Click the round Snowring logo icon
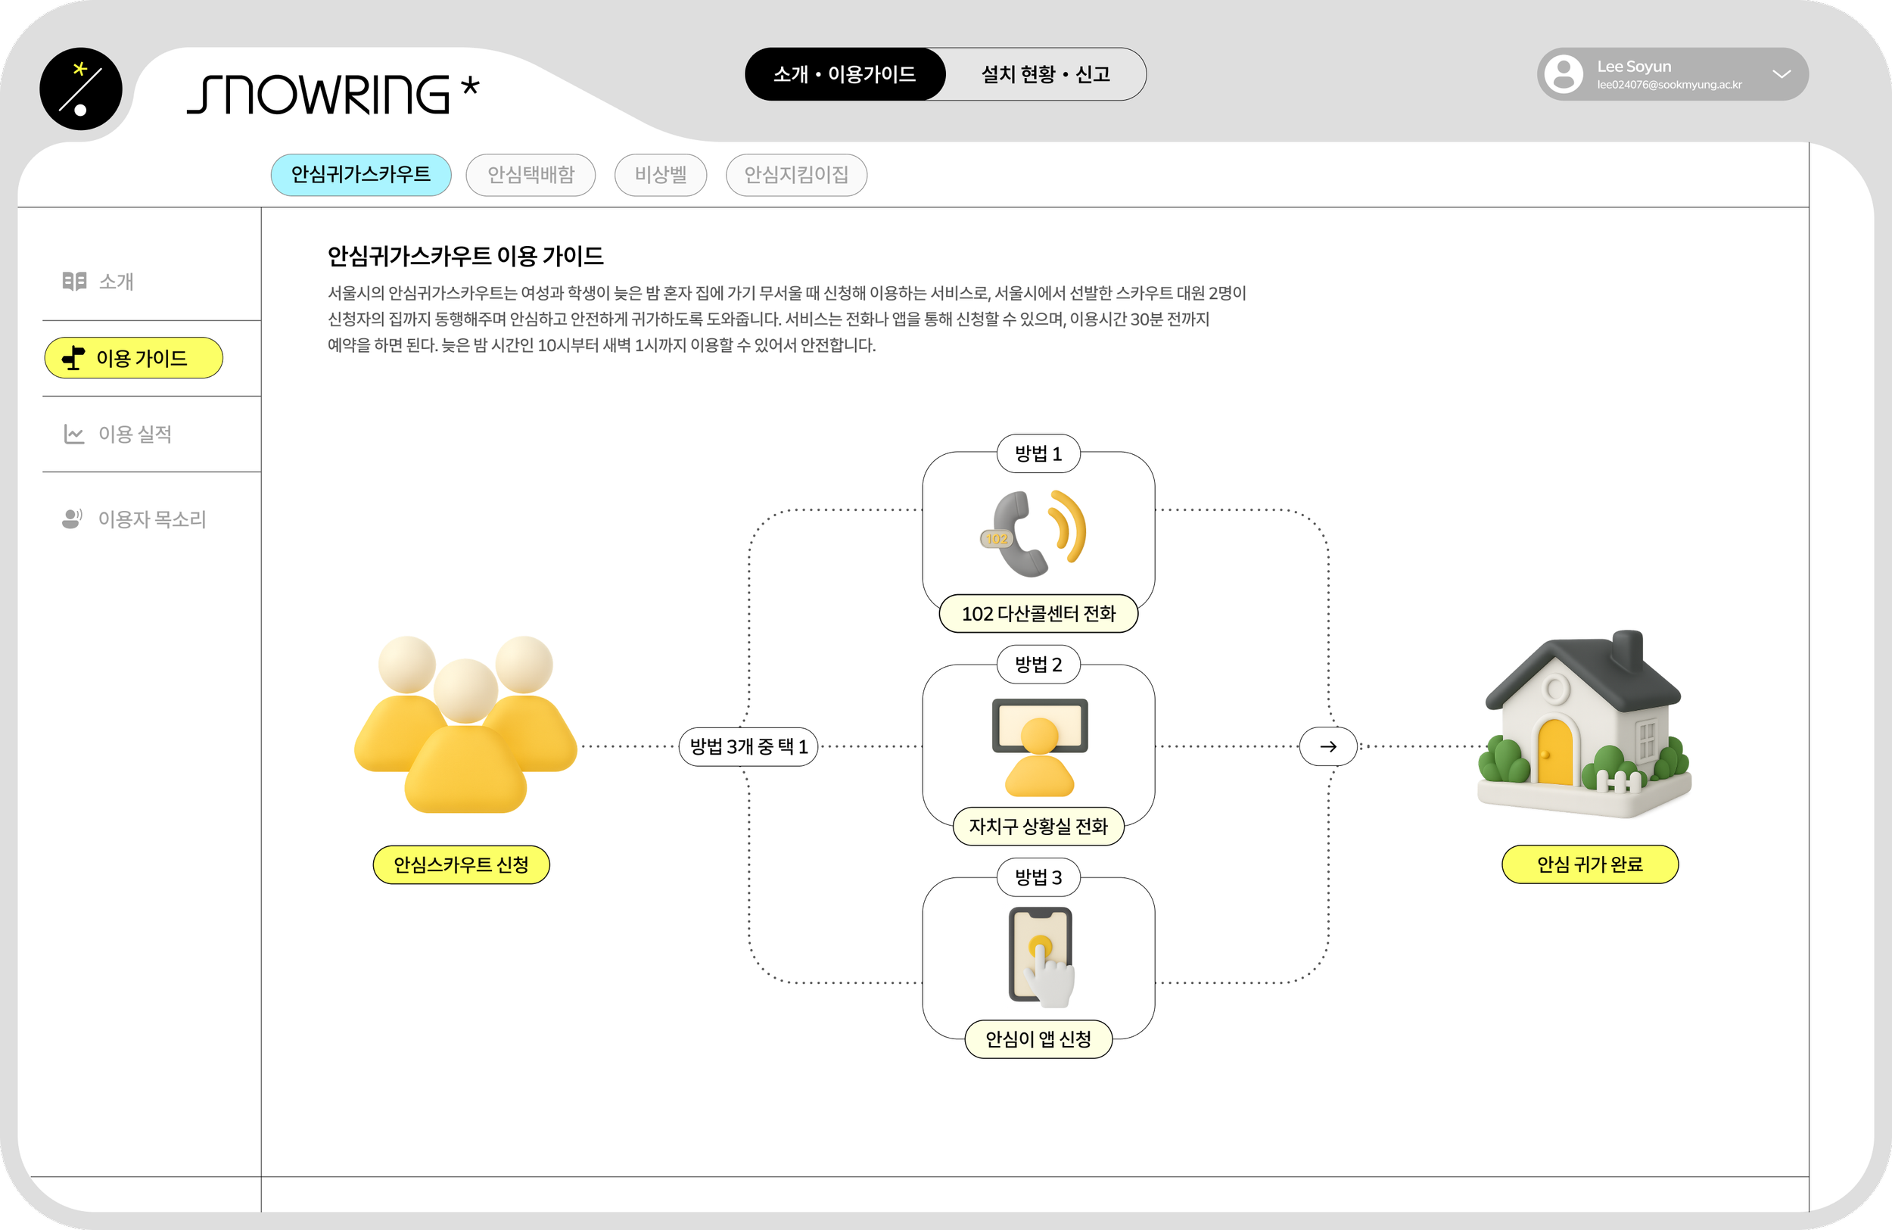 tap(80, 89)
